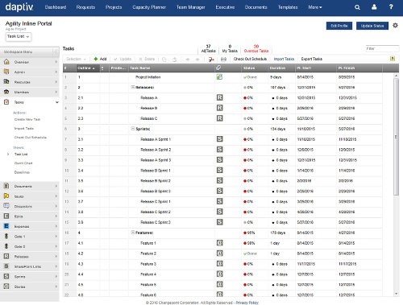Select the Members icon in sidebar
Screen dimensions: 403x305
tap(6, 92)
